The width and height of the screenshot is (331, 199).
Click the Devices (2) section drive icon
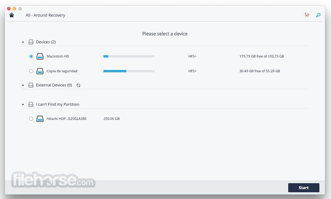[31, 42]
